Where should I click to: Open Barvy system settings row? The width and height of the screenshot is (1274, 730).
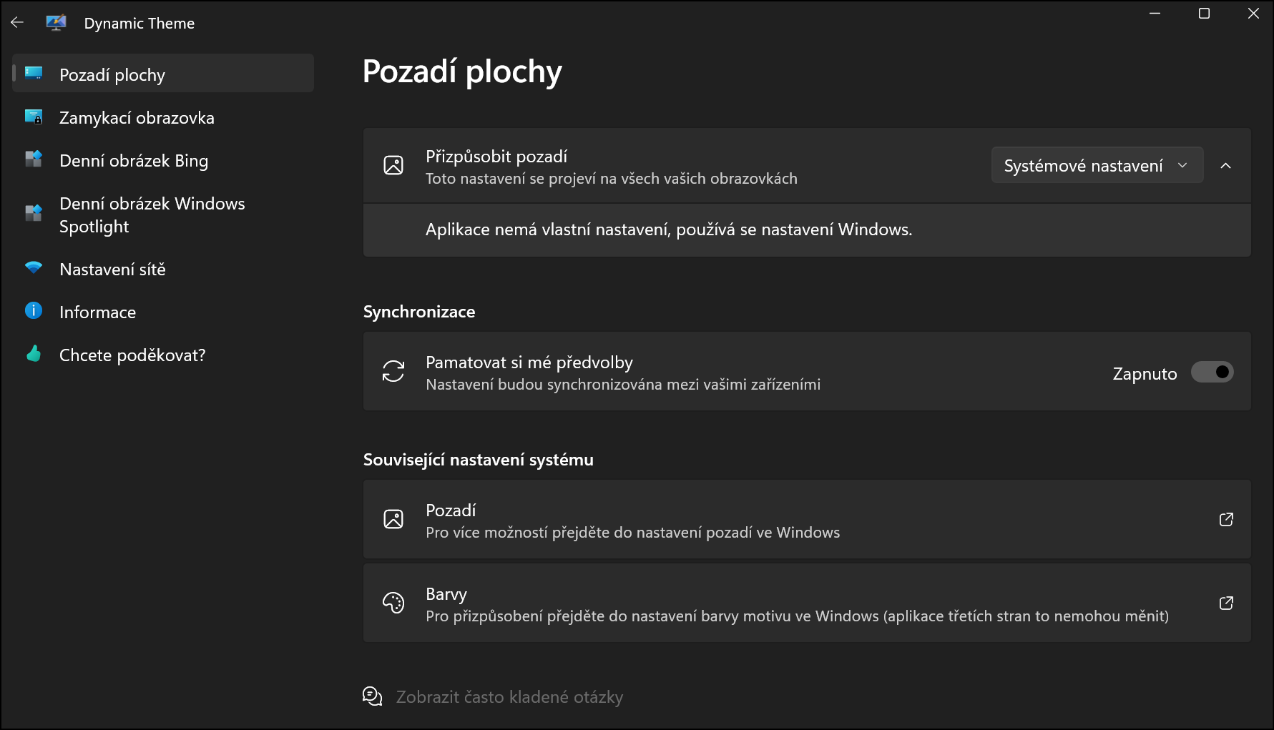(x=787, y=603)
